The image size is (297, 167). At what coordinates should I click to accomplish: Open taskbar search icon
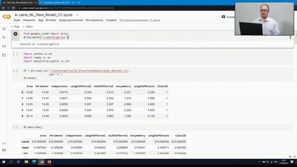click(x=11, y=162)
